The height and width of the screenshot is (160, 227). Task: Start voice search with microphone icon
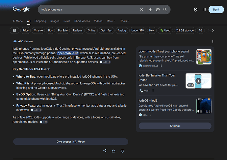(151, 10)
